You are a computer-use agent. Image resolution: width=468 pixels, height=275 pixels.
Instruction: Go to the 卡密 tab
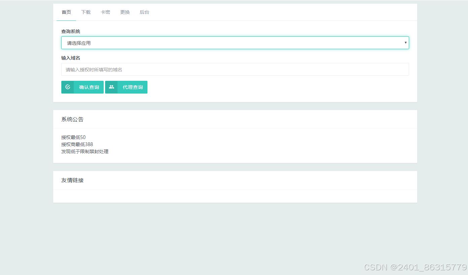105,12
